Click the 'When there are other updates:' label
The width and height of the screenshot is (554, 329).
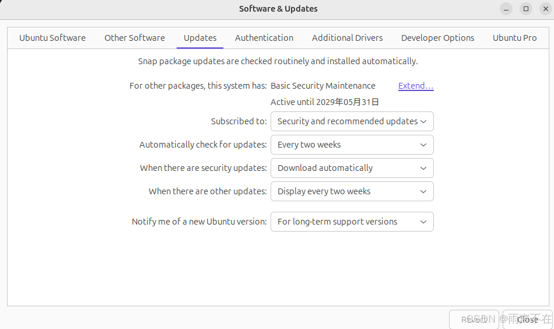pyautogui.click(x=208, y=191)
